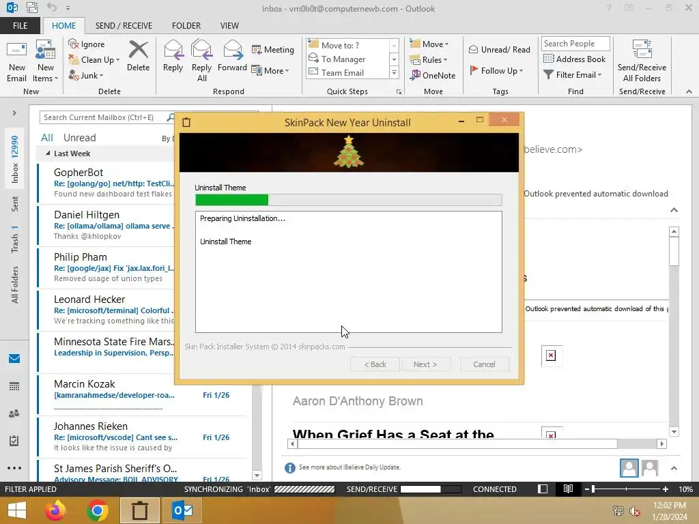The height and width of the screenshot is (524, 699).
Task: Open the FILE tab
Action: click(x=20, y=25)
